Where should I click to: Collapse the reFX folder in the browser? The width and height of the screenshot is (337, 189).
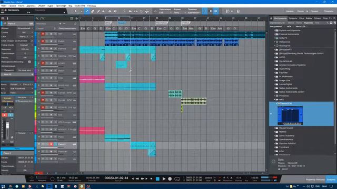tap(274, 100)
